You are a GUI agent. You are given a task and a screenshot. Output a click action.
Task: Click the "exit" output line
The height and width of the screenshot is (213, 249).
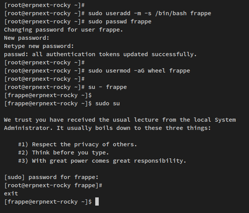[11, 193]
